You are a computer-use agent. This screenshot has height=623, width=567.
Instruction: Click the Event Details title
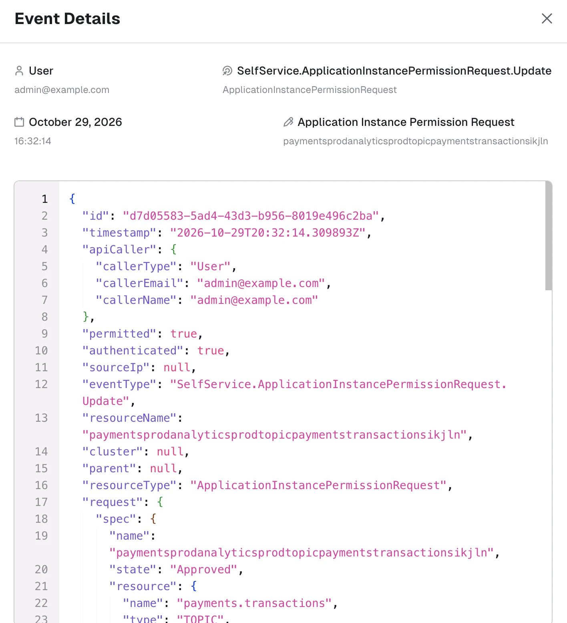point(67,18)
